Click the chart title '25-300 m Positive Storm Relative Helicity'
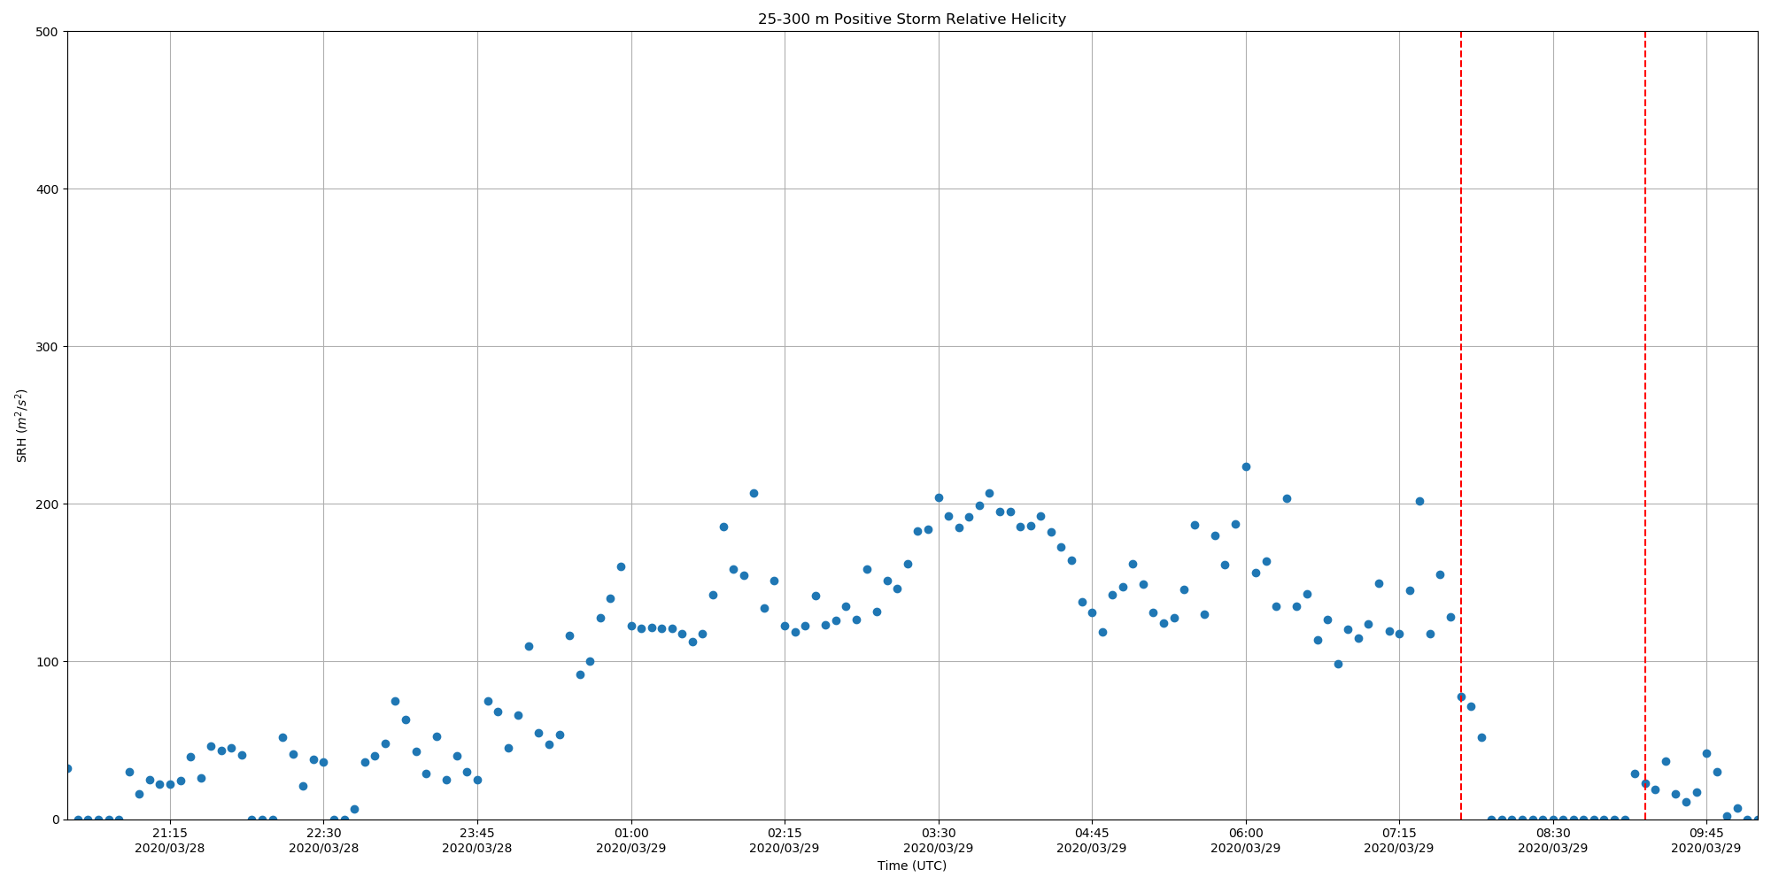Viewport: 1771px width, 885px height. tap(912, 19)
